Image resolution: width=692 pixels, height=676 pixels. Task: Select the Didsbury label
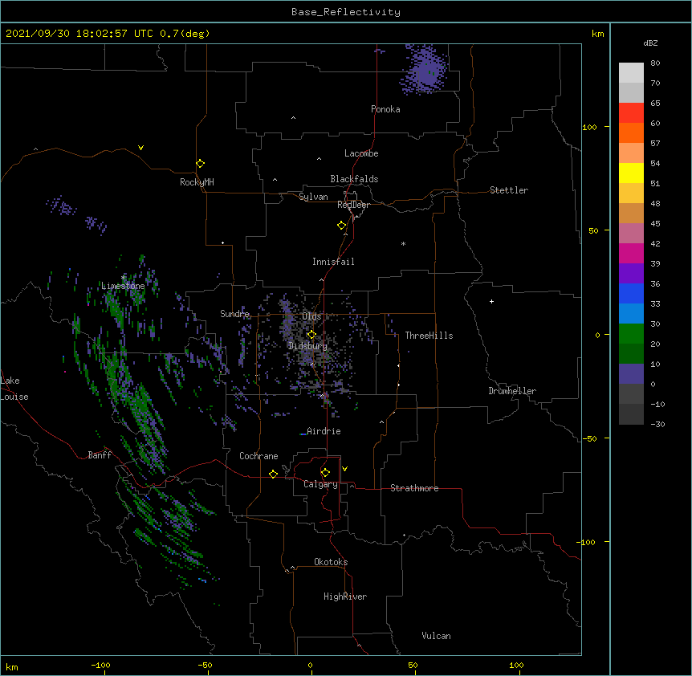pyautogui.click(x=307, y=346)
